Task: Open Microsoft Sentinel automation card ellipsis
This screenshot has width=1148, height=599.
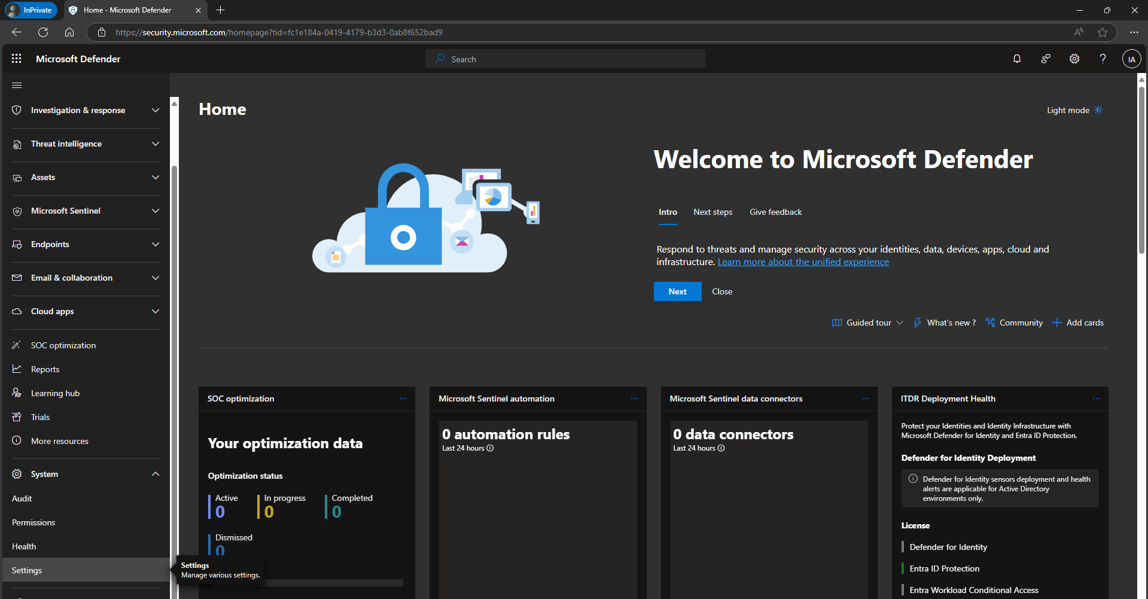Action: (634, 399)
